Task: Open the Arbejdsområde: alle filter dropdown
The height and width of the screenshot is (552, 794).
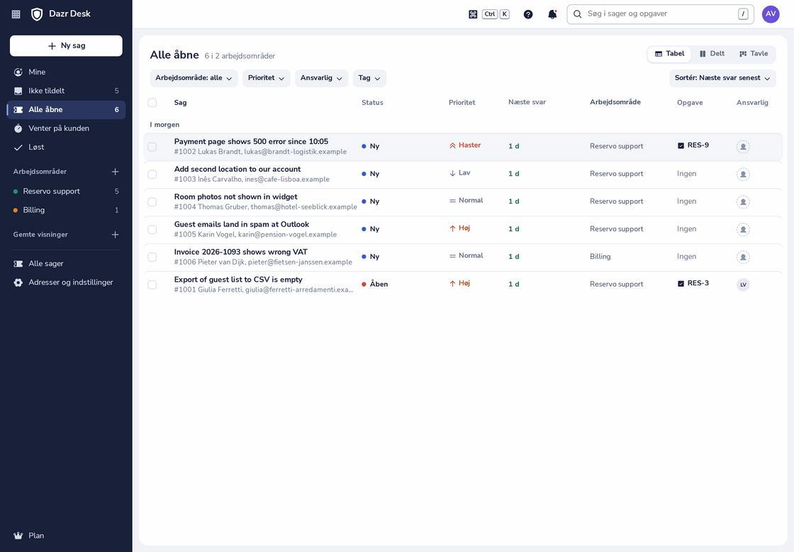Action: click(194, 78)
